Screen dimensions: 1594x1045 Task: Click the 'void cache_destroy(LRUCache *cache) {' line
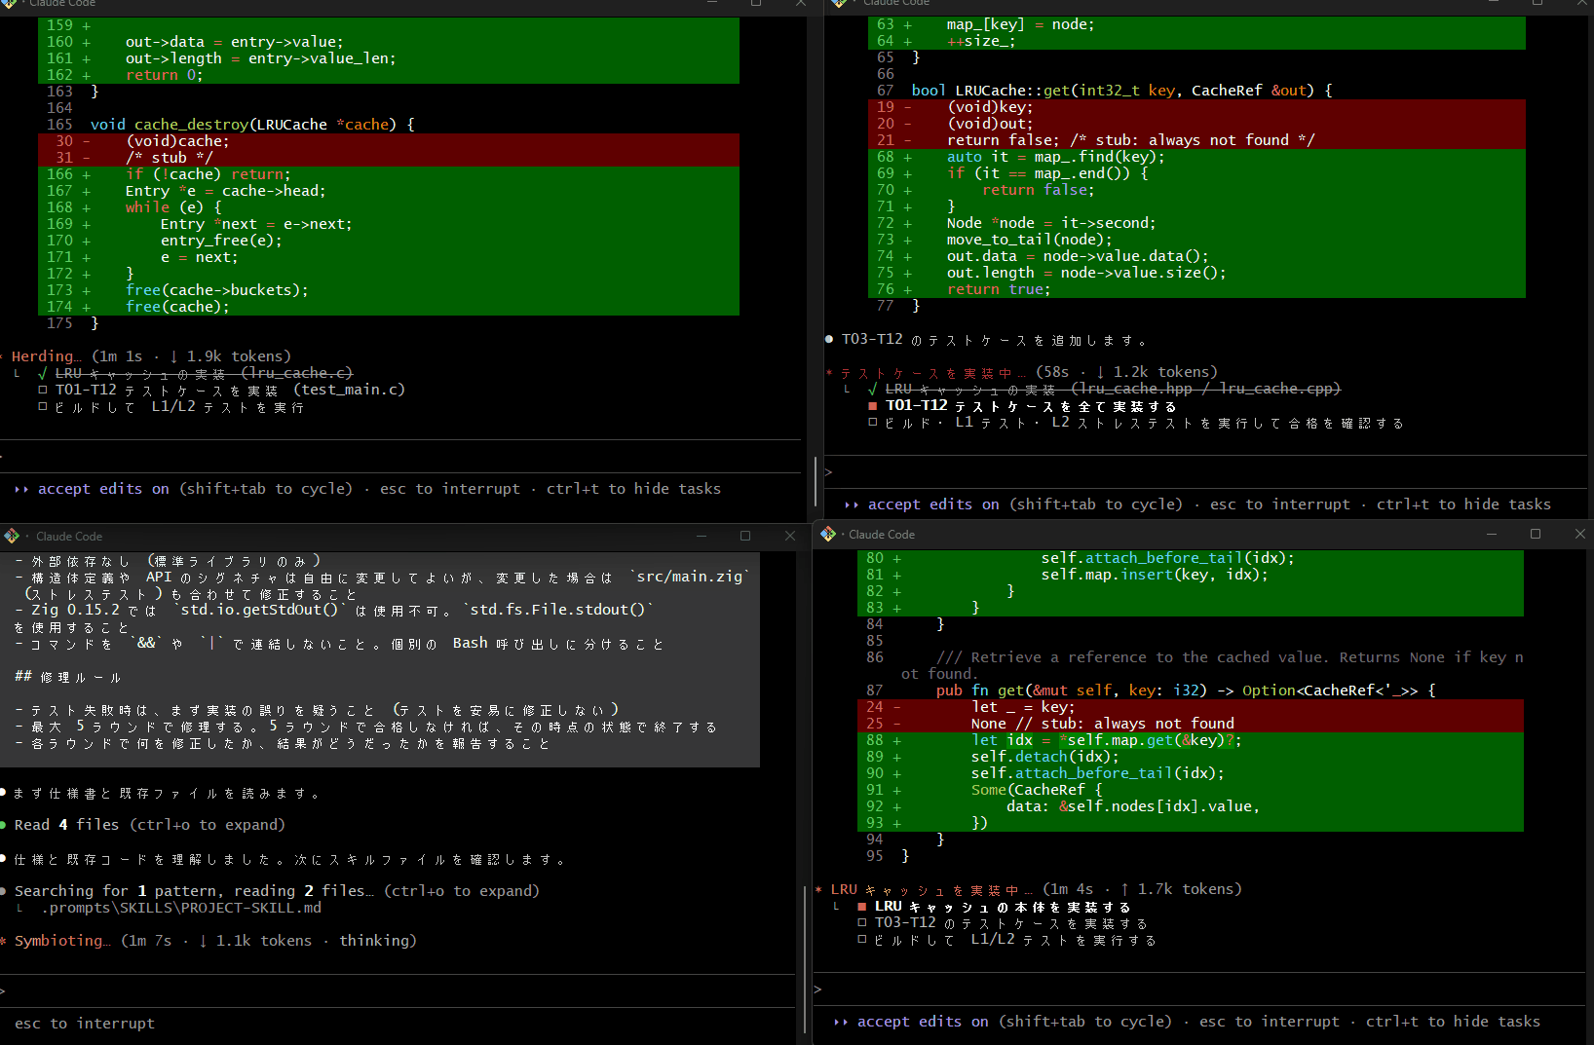point(252,125)
